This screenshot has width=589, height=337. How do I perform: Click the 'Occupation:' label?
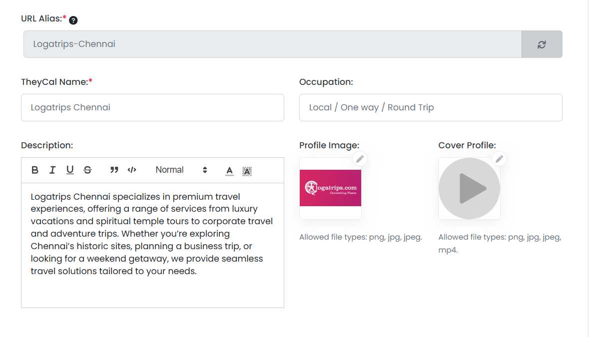pos(326,82)
